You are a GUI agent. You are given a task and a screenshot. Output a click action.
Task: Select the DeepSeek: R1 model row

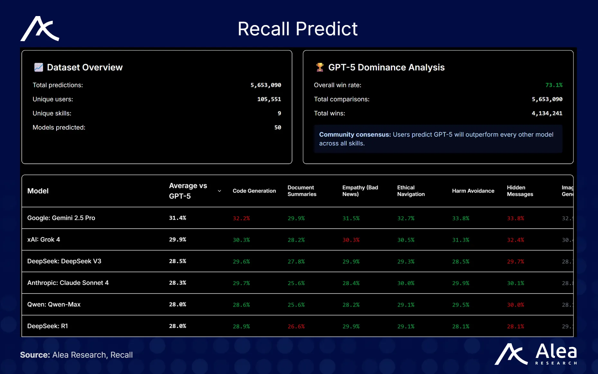(47, 326)
